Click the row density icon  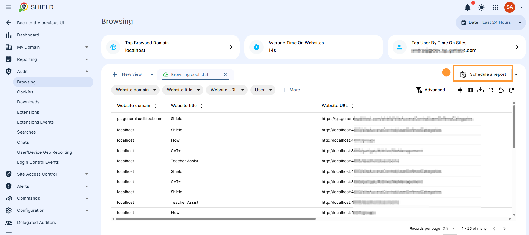tap(460, 90)
